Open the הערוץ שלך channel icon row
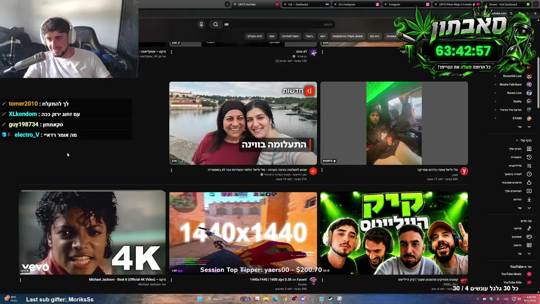This screenshot has height=304, width=540. pos(519,149)
